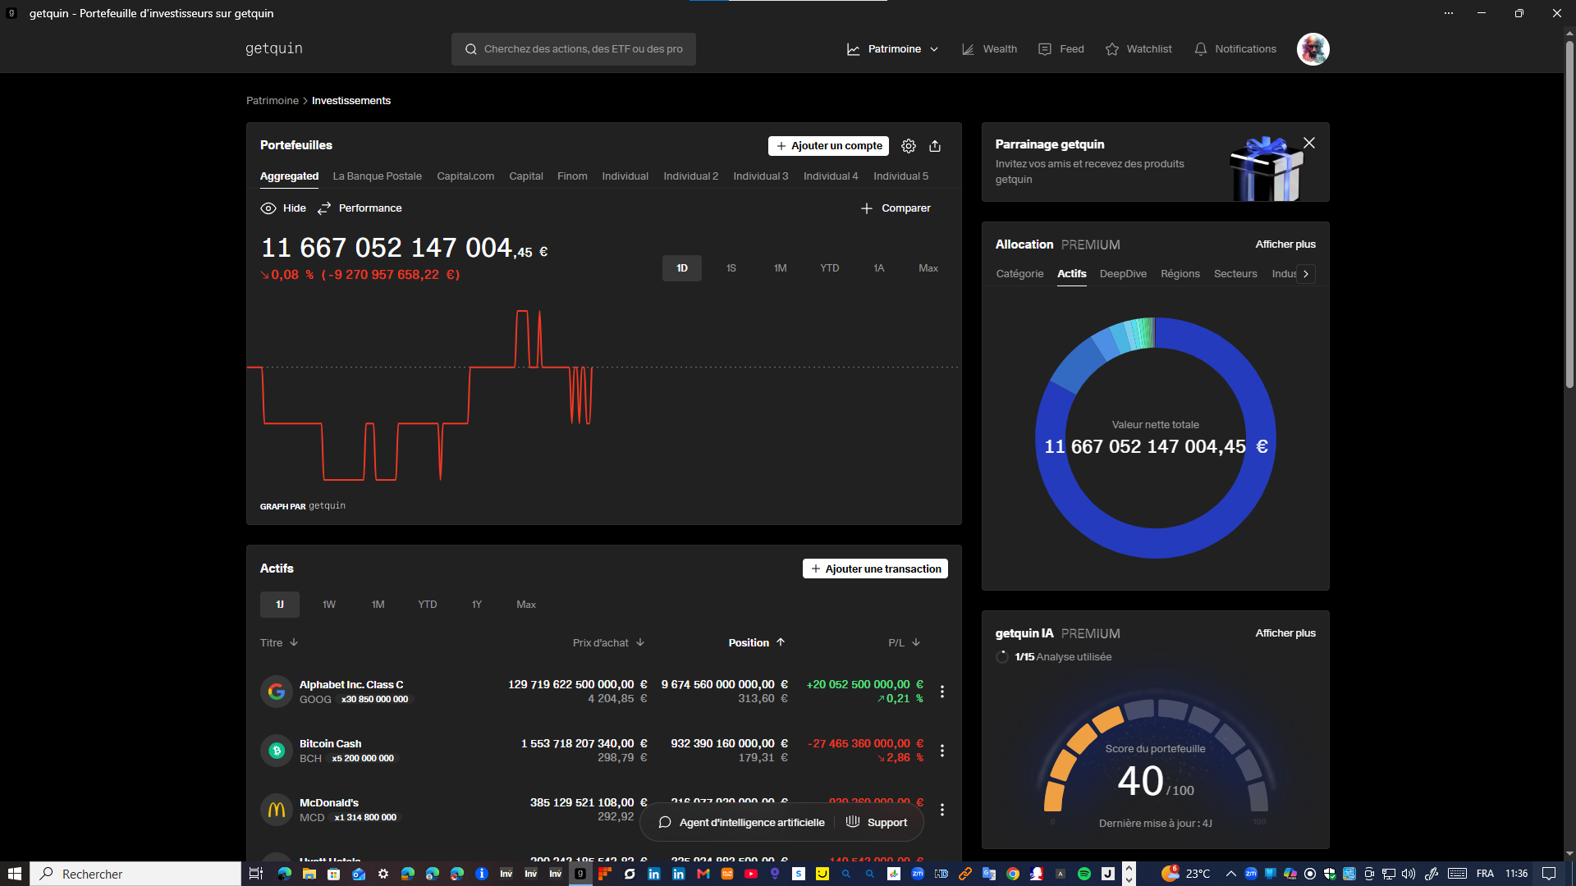Select the 1M chart range
This screenshot has height=886, width=1576.
(780, 268)
